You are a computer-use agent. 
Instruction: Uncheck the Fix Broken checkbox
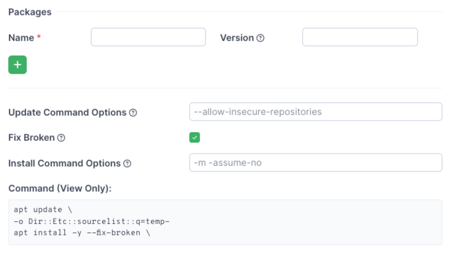[x=195, y=137]
